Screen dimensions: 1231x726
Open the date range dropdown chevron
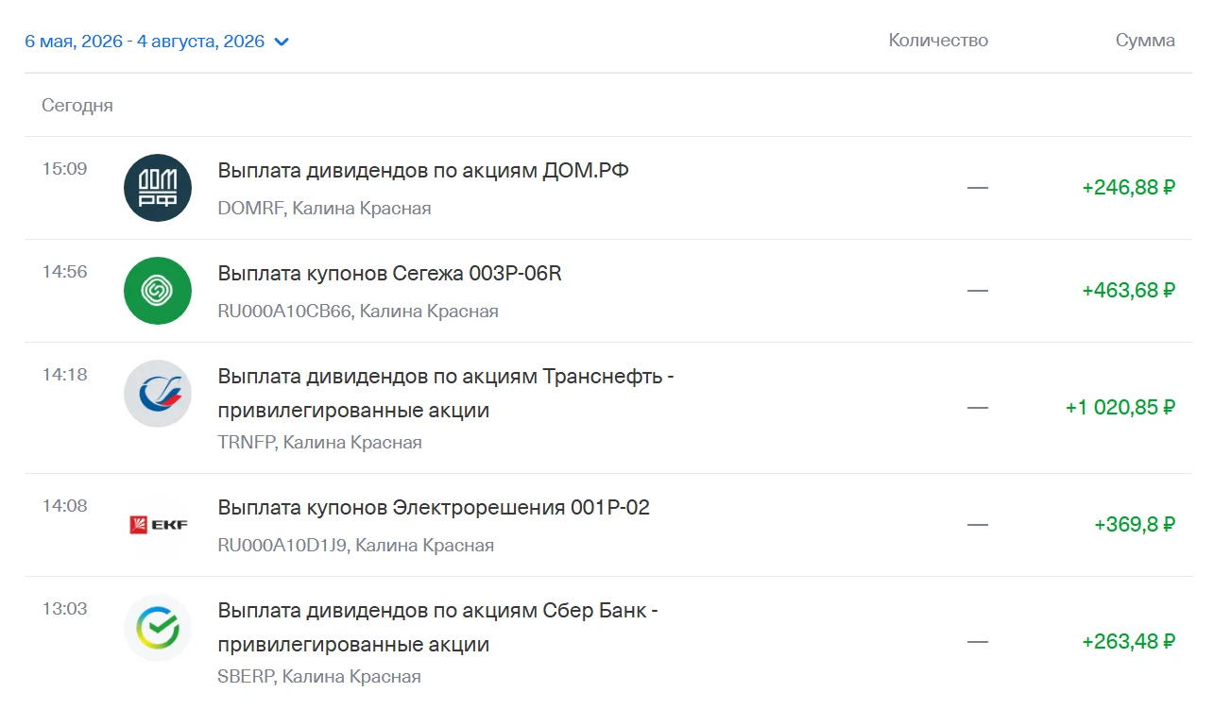tap(281, 42)
